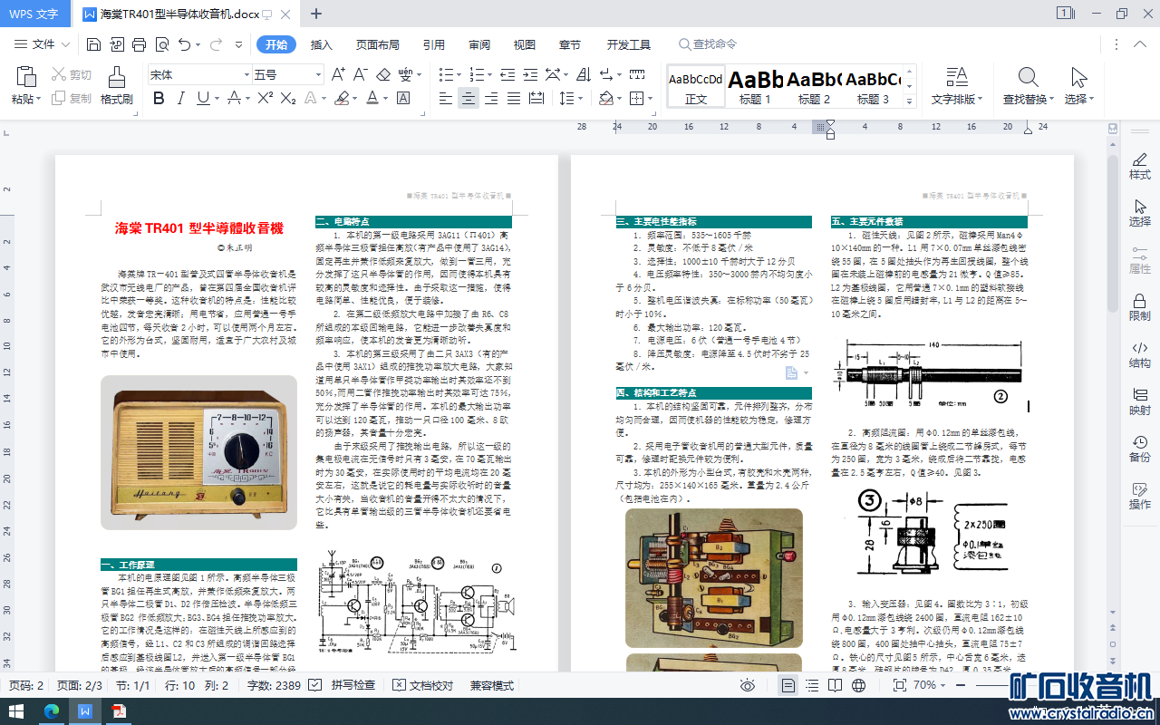This screenshot has width=1160, height=725.
Task: Switch to web layout globe icon
Action: [858, 685]
